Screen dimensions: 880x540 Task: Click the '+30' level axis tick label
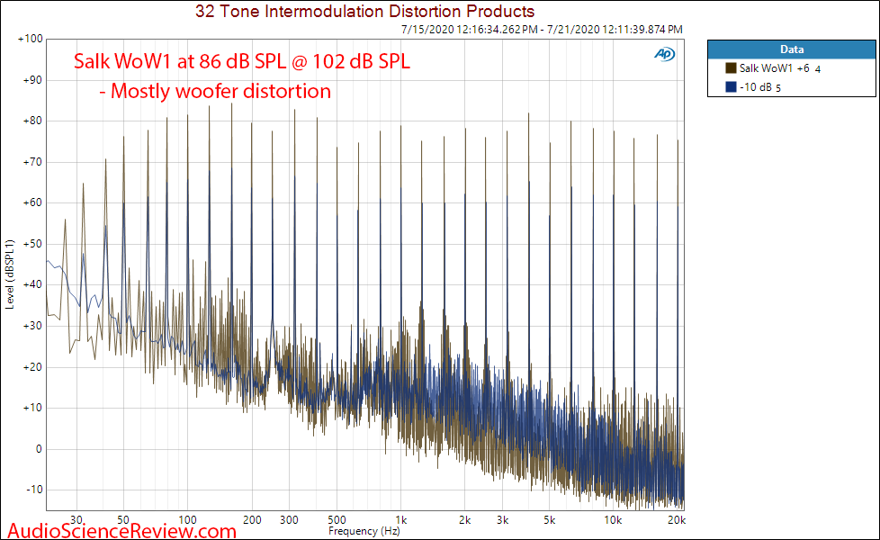tap(32, 326)
